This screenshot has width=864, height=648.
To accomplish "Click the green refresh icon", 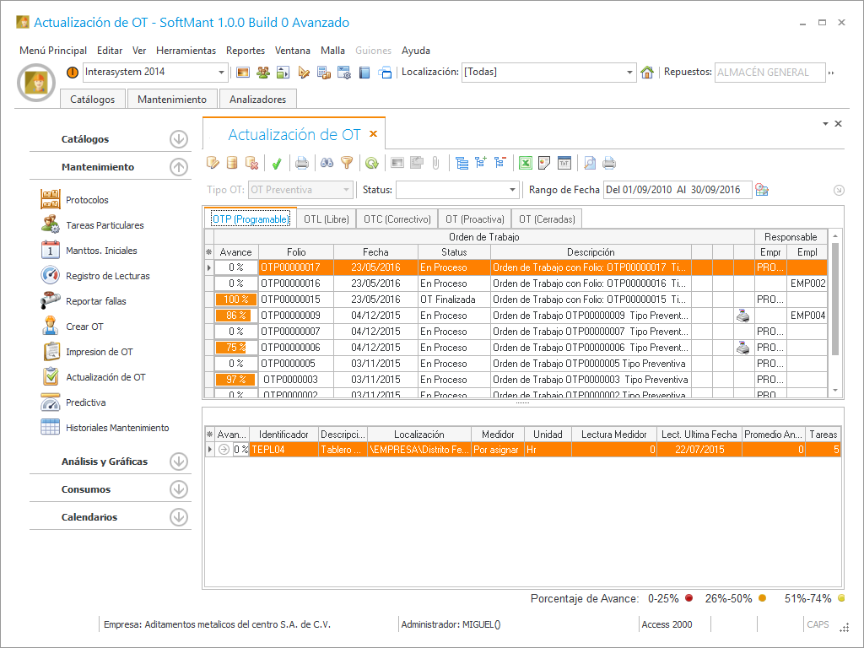I will (x=370, y=163).
